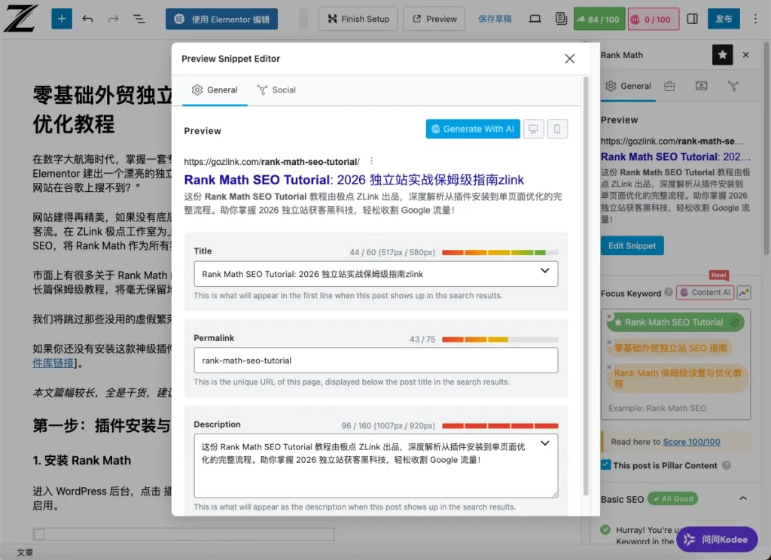Select the General tab in snippet editor

click(215, 90)
